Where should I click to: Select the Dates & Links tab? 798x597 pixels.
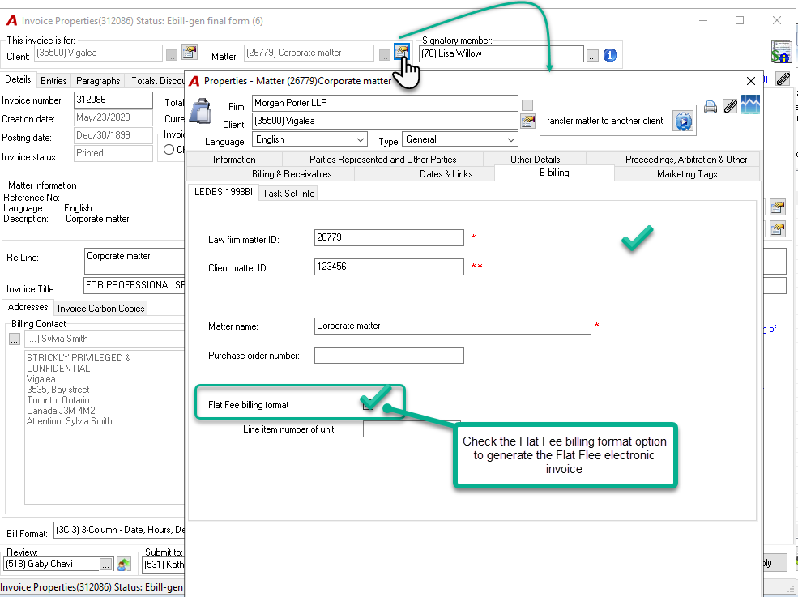coord(446,174)
